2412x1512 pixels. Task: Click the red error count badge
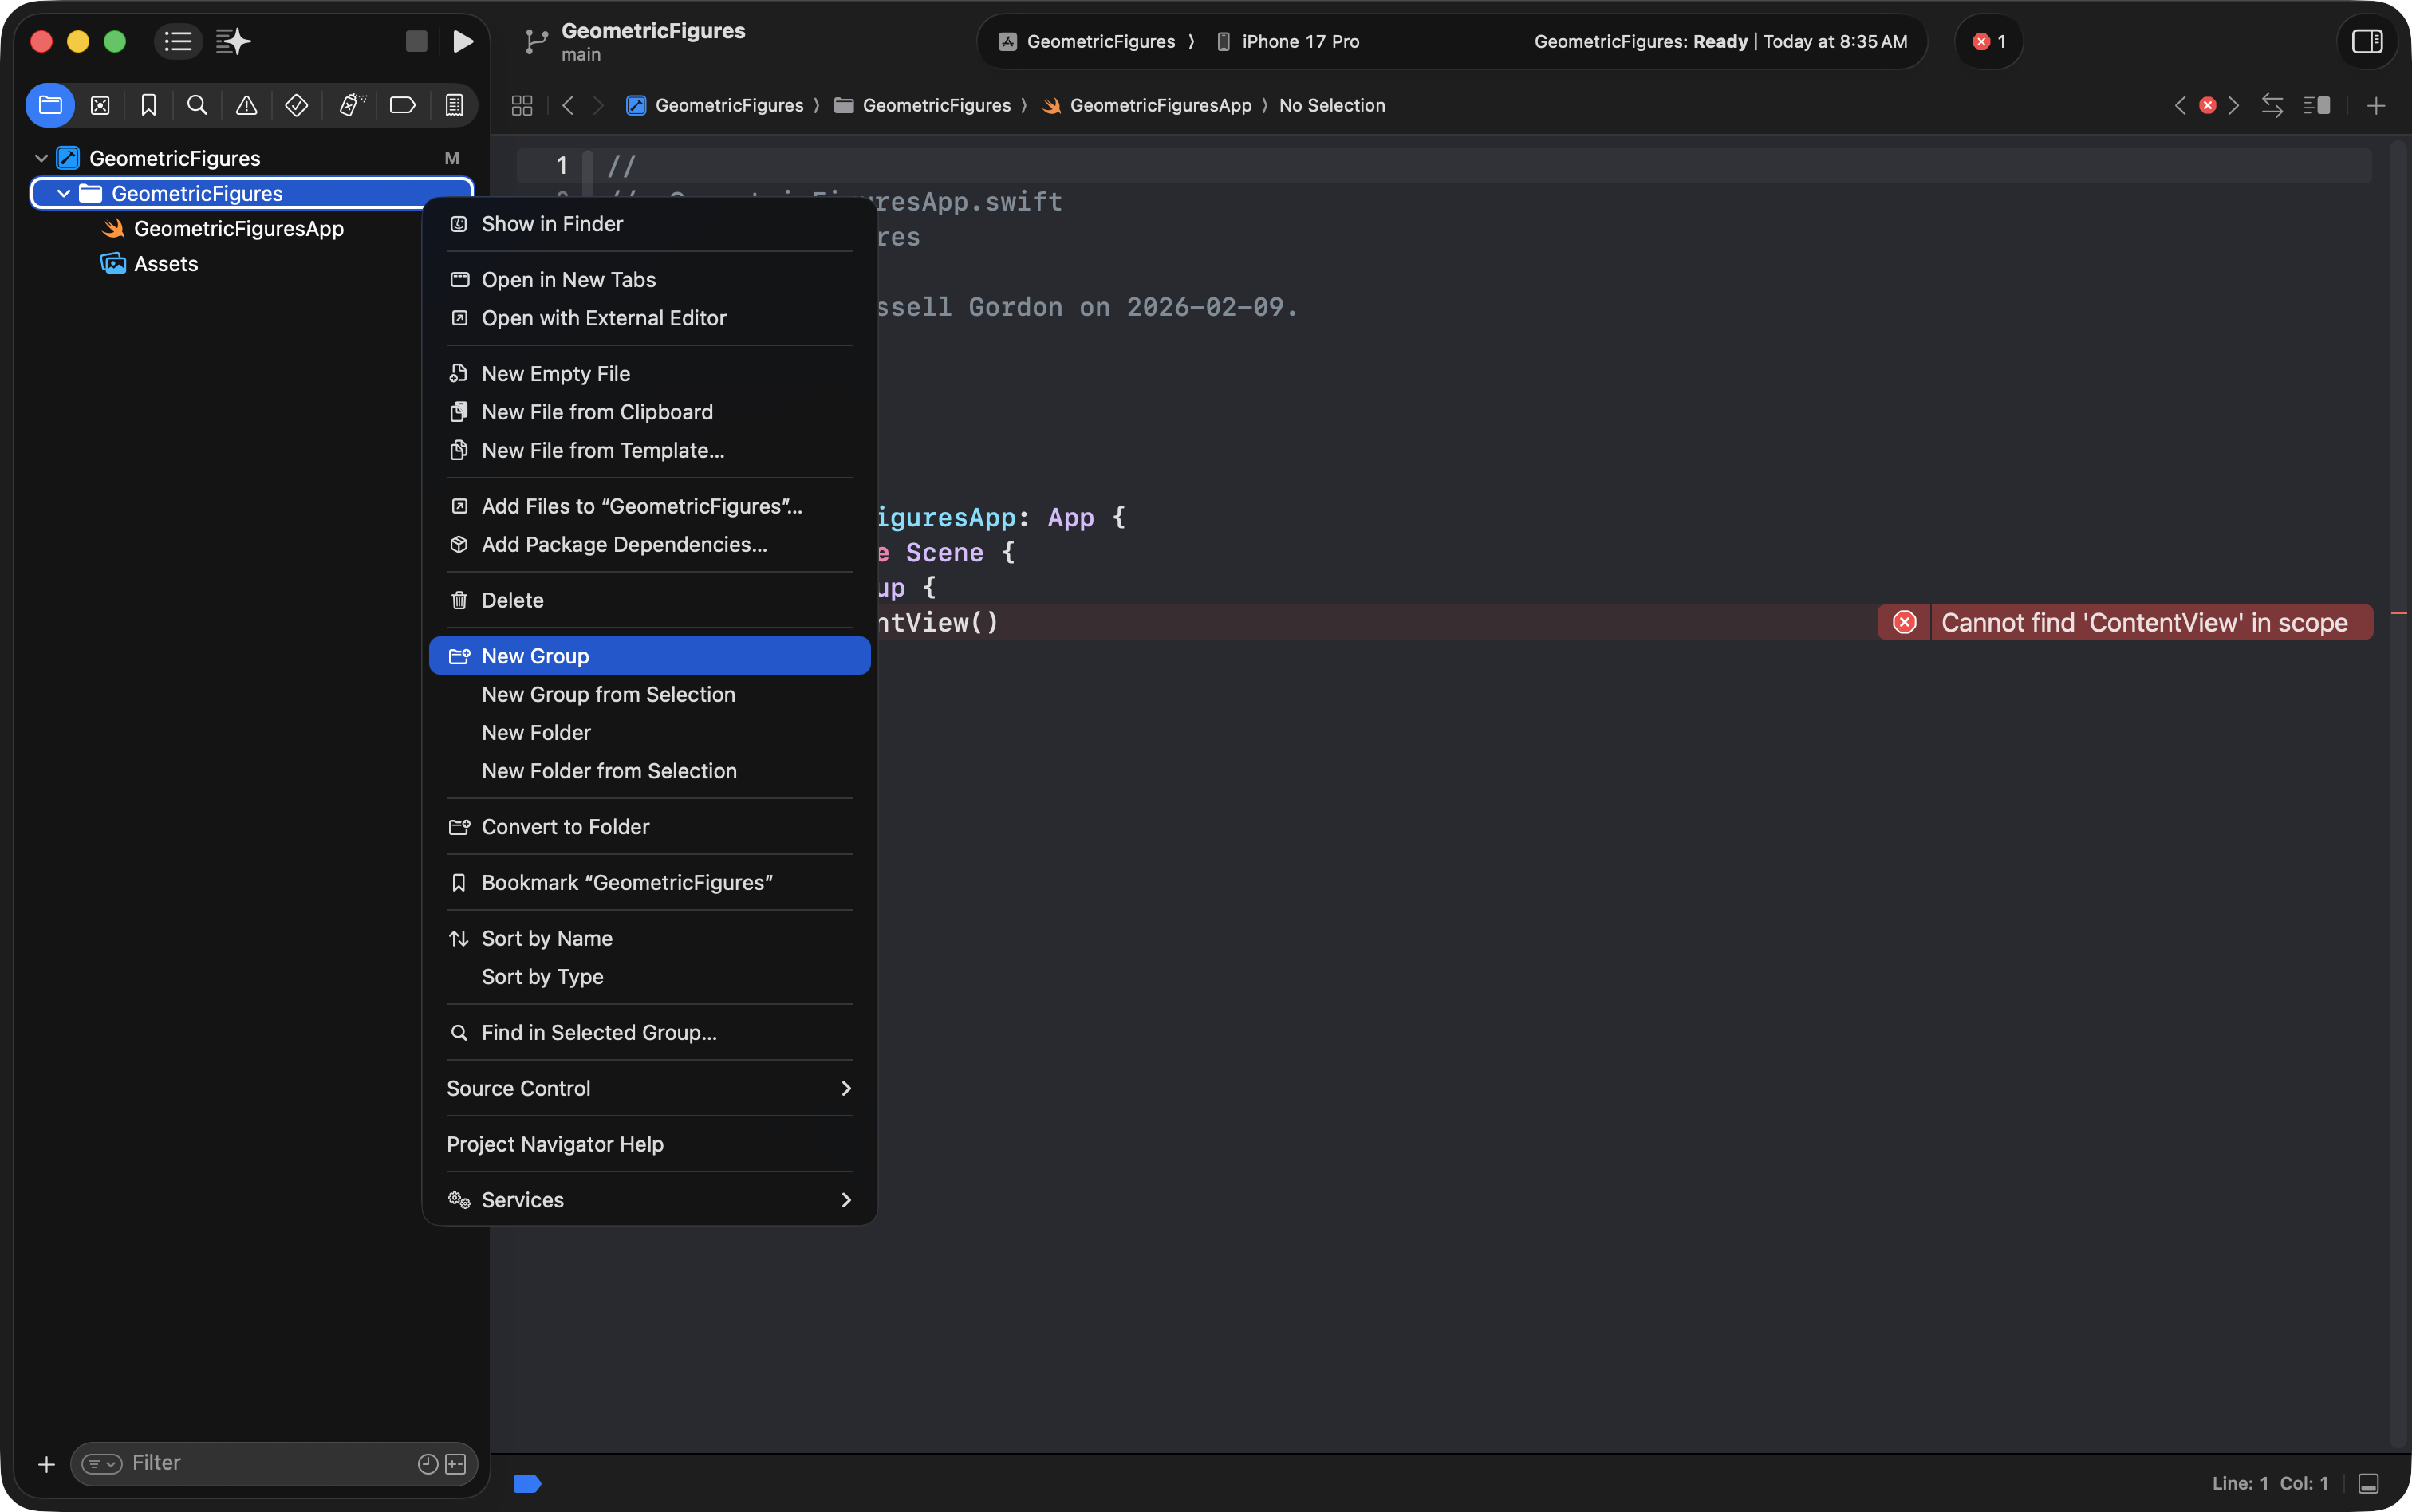click(x=1988, y=41)
